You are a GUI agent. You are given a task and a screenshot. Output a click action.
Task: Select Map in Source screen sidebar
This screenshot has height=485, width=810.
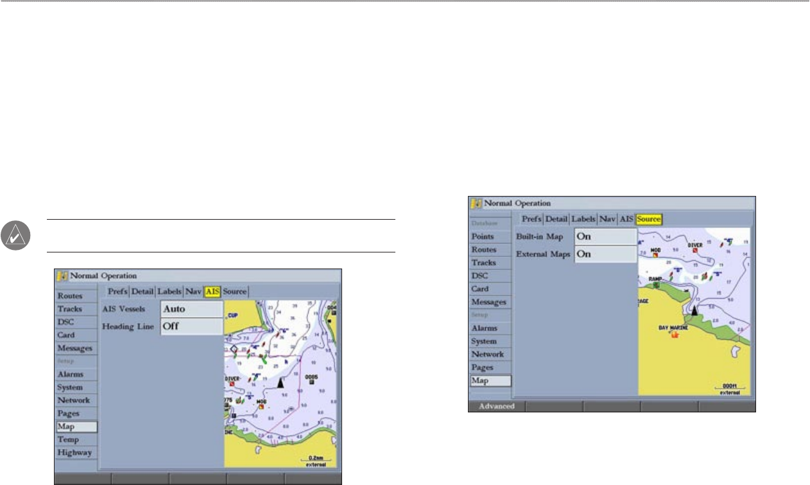[491, 380]
